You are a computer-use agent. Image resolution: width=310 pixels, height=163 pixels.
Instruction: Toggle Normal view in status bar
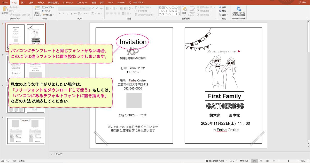(255, 161)
